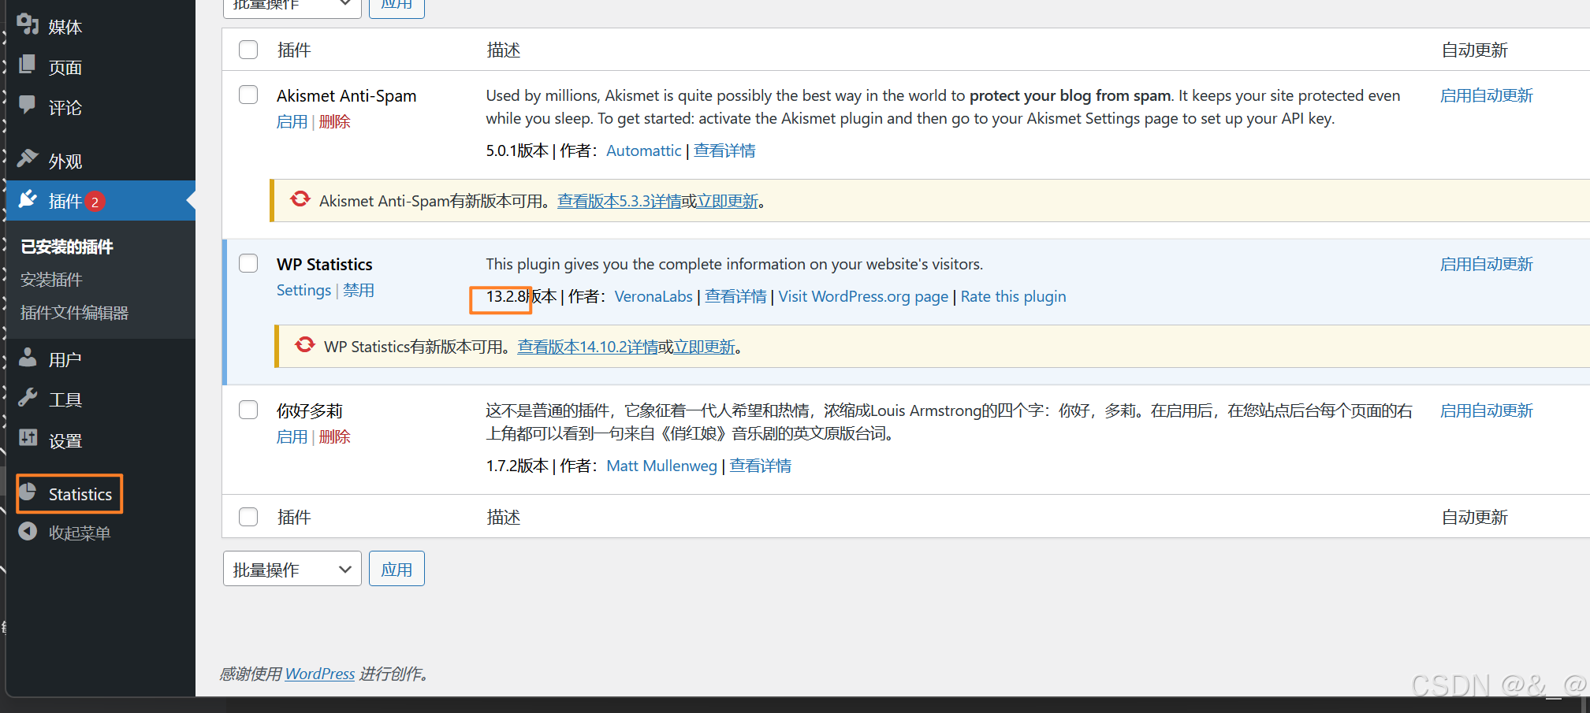Click Akismet 立即更新 update now link
This screenshot has width=1590, height=713.
pos(728,201)
